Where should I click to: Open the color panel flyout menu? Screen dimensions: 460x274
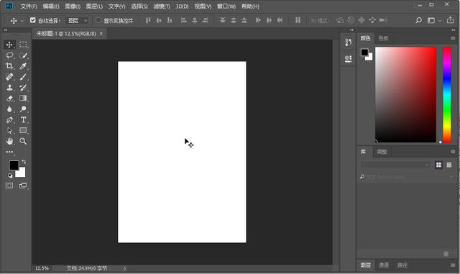pyautogui.click(x=453, y=38)
